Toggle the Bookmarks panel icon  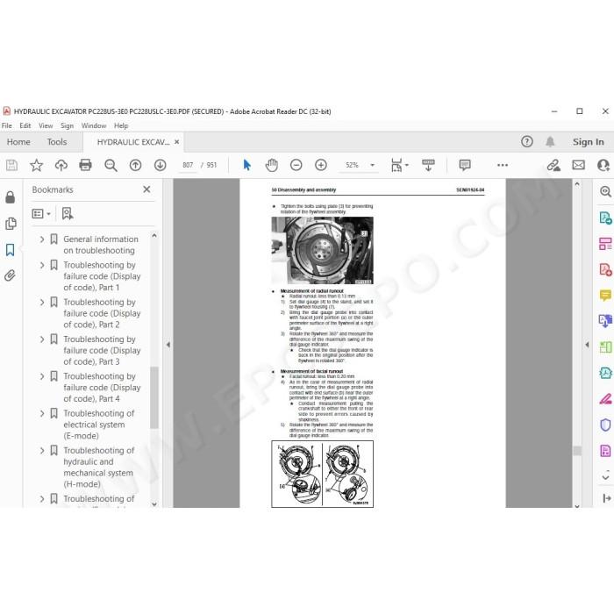pos(11,250)
